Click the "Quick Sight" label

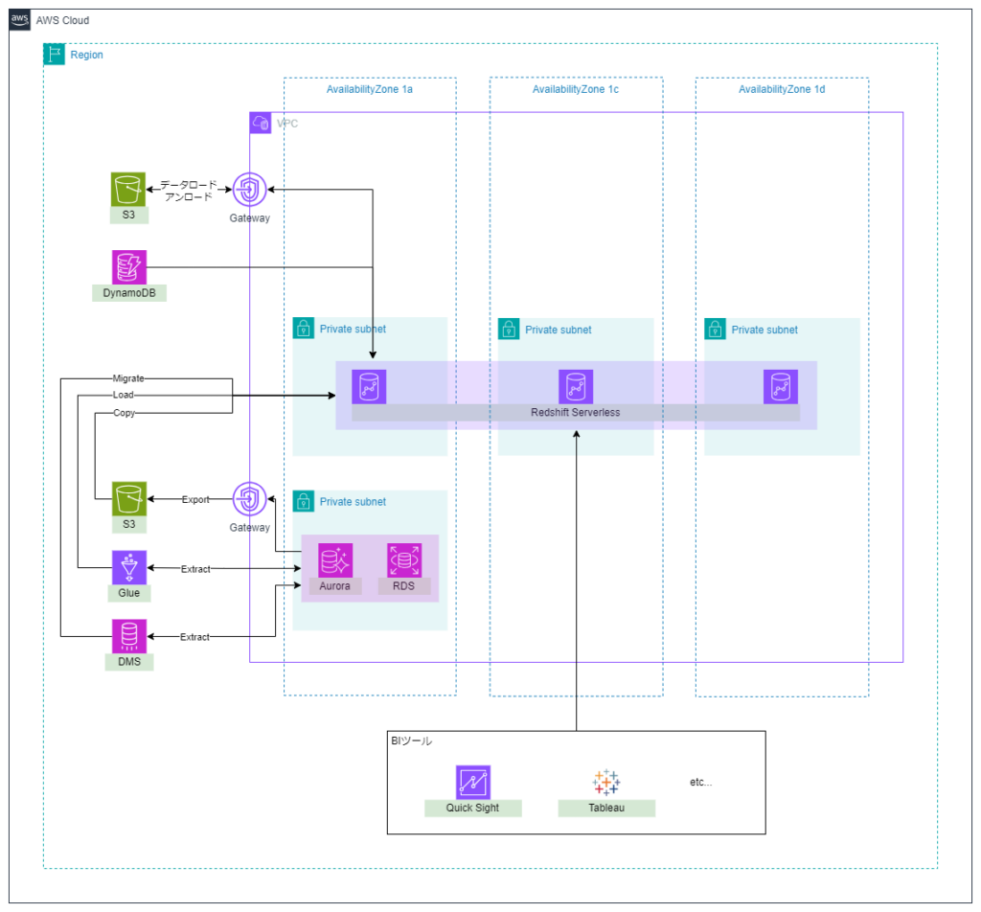[472, 809]
